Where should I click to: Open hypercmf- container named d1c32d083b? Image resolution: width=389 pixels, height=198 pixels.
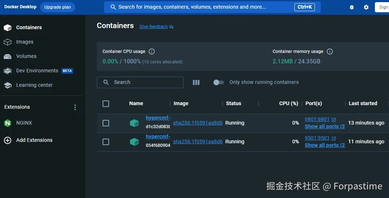point(158,118)
